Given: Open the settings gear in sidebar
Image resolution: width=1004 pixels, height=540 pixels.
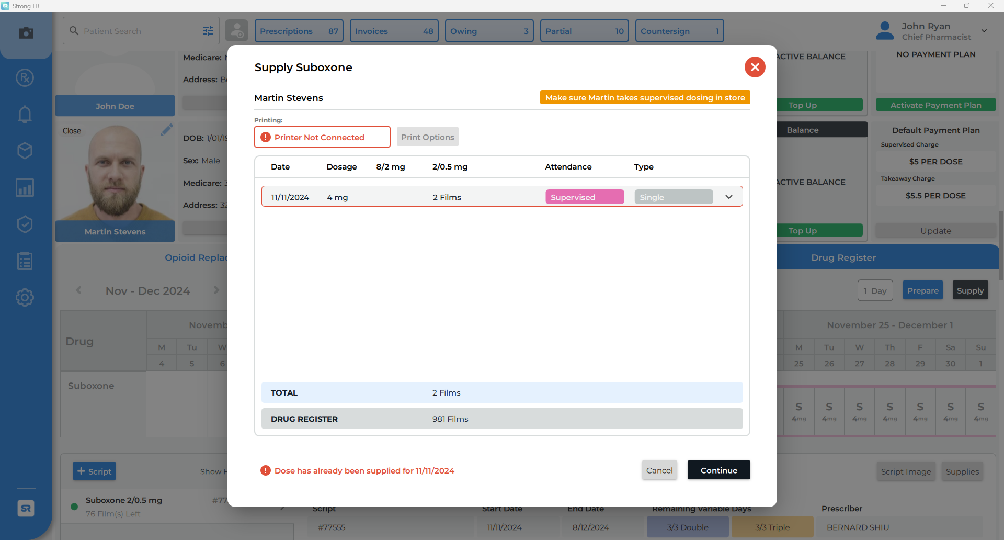Looking at the screenshot, I should click(x=25, y=298).
